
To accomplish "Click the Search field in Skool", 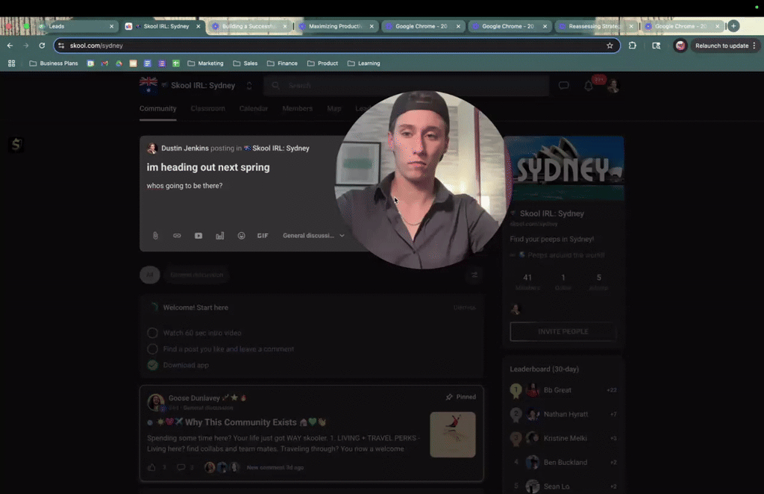I will [407, 86].
